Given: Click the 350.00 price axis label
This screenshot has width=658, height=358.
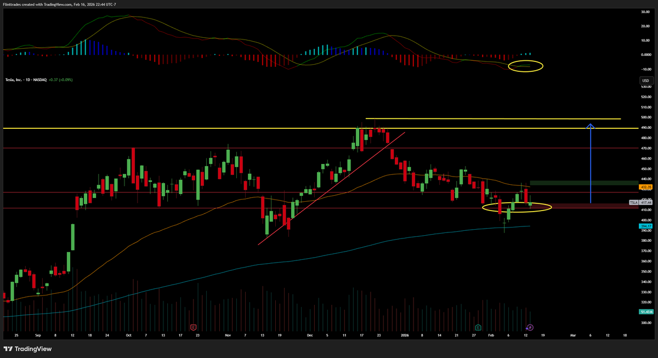Looking at the screenshot, I should click(x=645, y=271).
